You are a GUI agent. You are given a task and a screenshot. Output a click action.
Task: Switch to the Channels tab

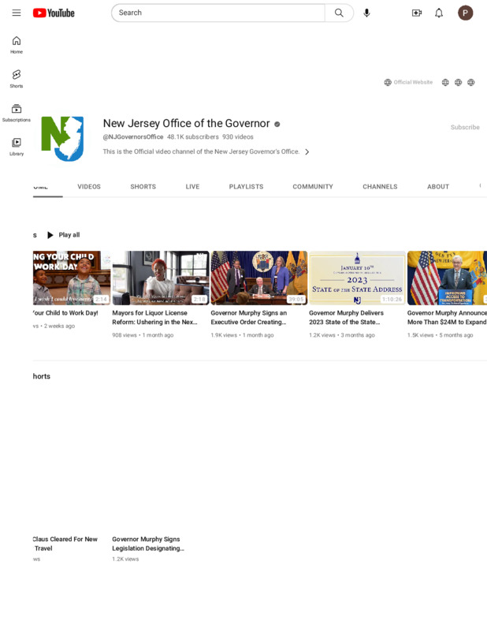380,187
